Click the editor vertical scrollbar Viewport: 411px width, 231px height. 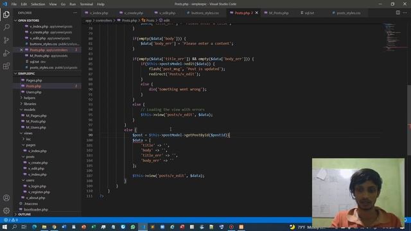tap(409, 120)
